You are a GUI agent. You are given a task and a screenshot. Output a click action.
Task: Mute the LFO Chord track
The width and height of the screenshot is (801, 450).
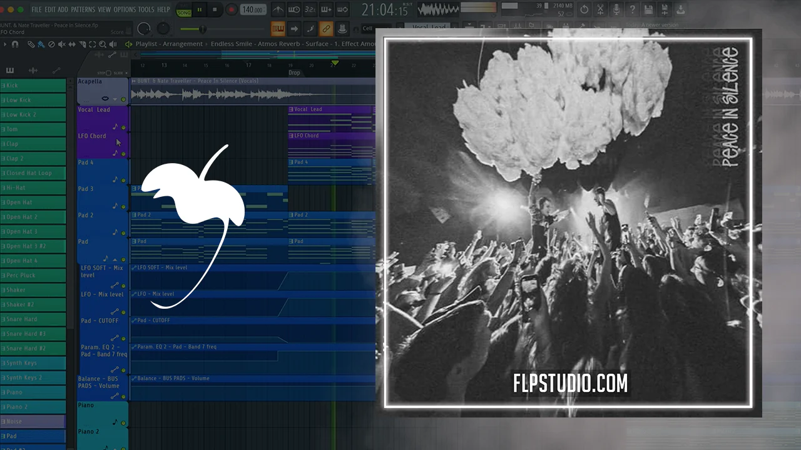[123, 154]
